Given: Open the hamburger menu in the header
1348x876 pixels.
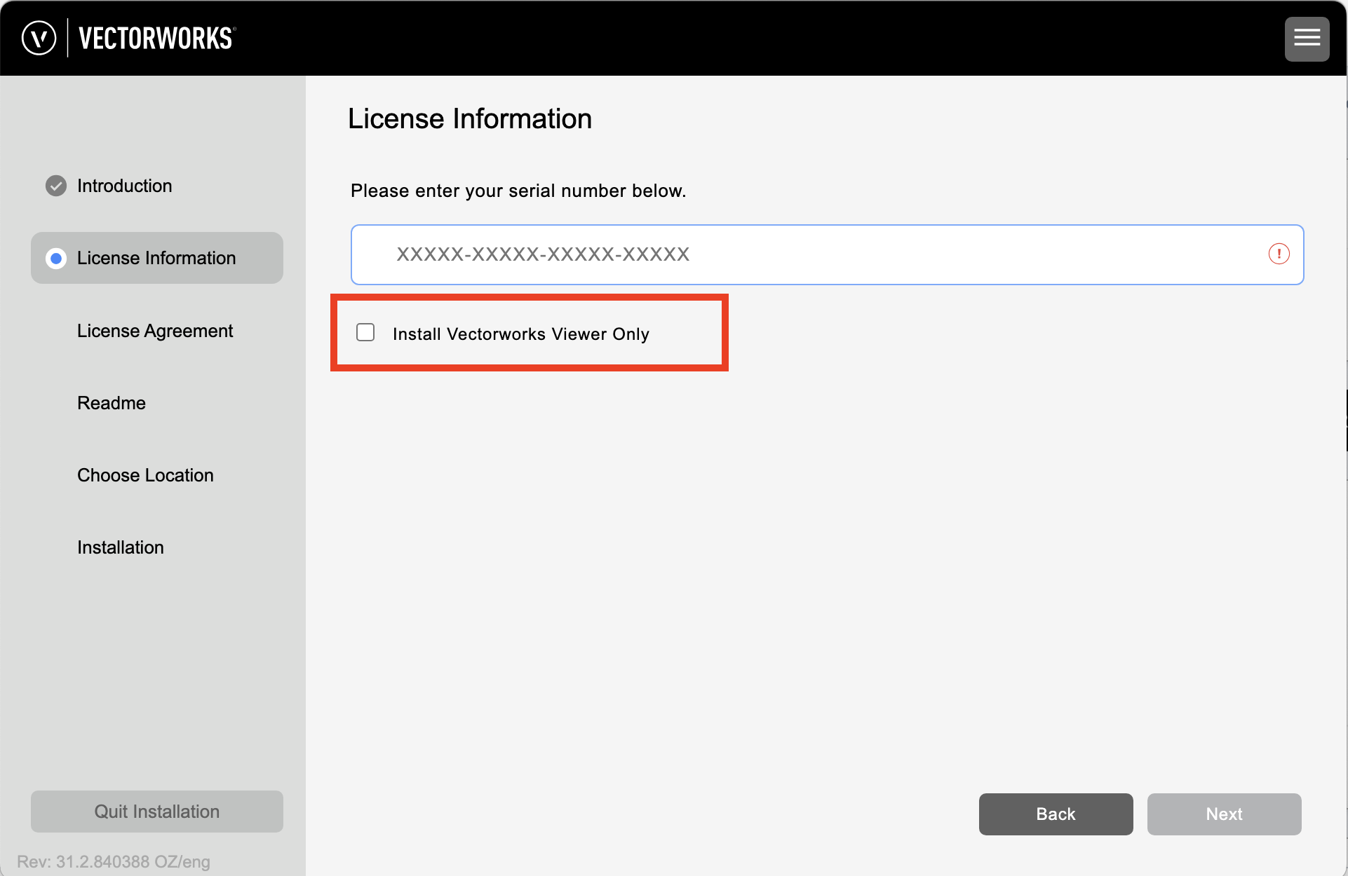Looking at the screenshot, I should tap(1307, 39).
